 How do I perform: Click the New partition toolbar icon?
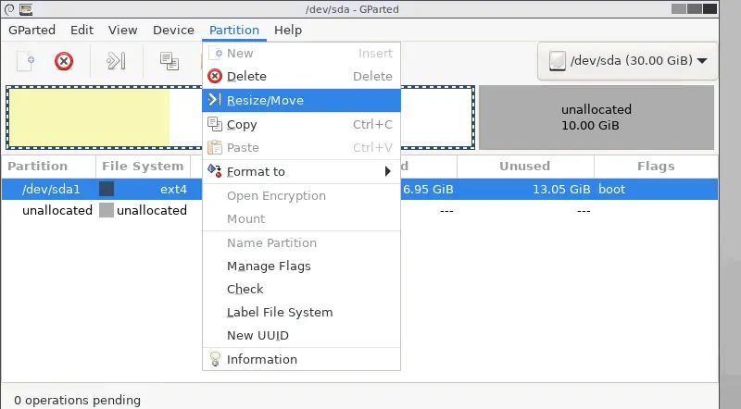(x=26, y=61)
